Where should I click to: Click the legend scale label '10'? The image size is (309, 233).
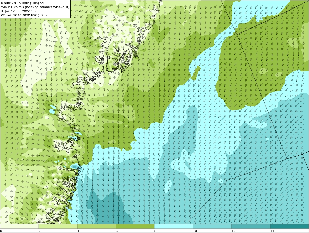tap(195, 231)
